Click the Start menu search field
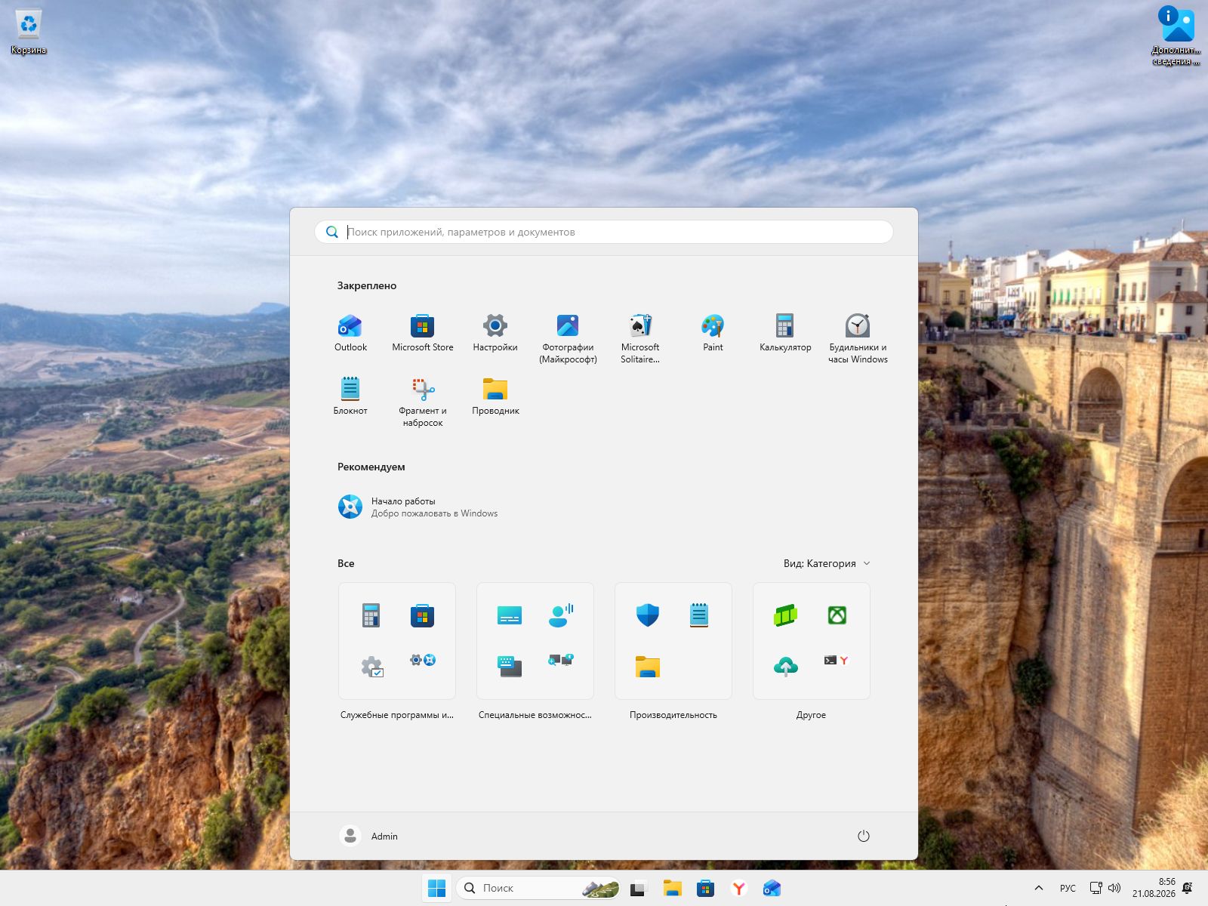Image resolution: width=1208 pixels, height=906 pixels. pyautogui.click(x=604, y=232)
